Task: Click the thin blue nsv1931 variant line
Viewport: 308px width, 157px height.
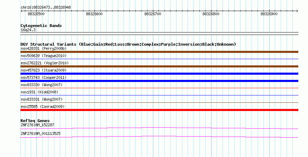Action: (x=159, y=95)
